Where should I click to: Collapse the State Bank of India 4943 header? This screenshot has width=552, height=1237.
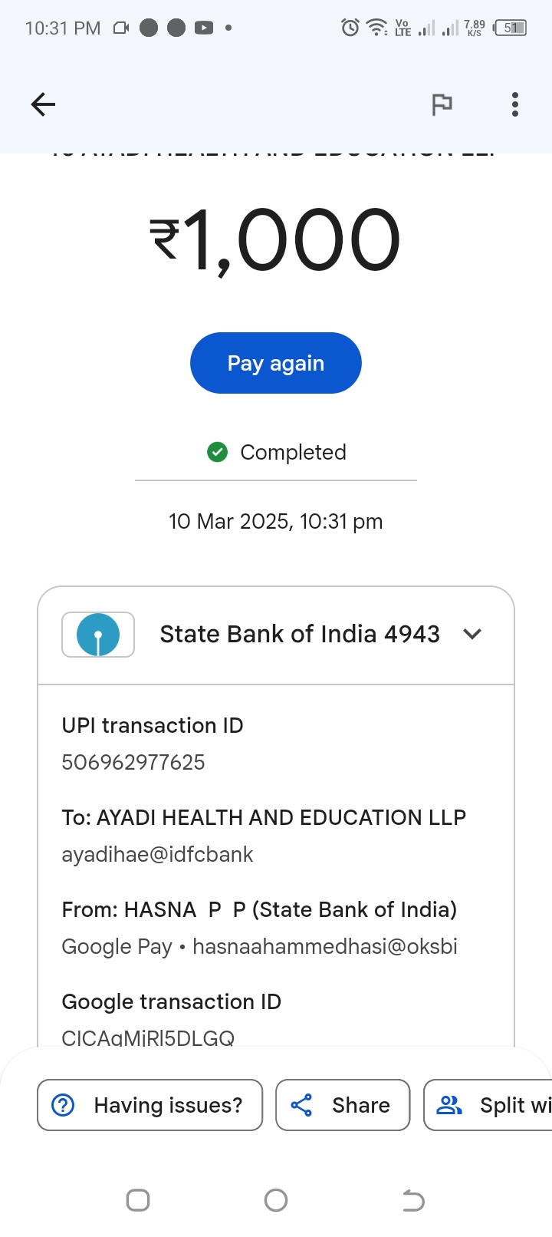click(x=299, y=635)
